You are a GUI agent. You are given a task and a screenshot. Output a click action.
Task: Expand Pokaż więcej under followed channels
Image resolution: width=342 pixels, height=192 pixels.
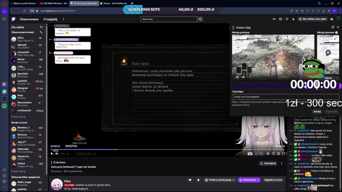18,117
